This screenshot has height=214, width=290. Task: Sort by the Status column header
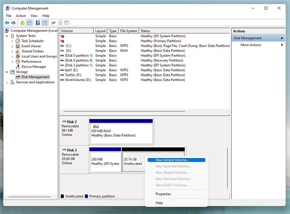pyautogui.click(x=185, y=31)
